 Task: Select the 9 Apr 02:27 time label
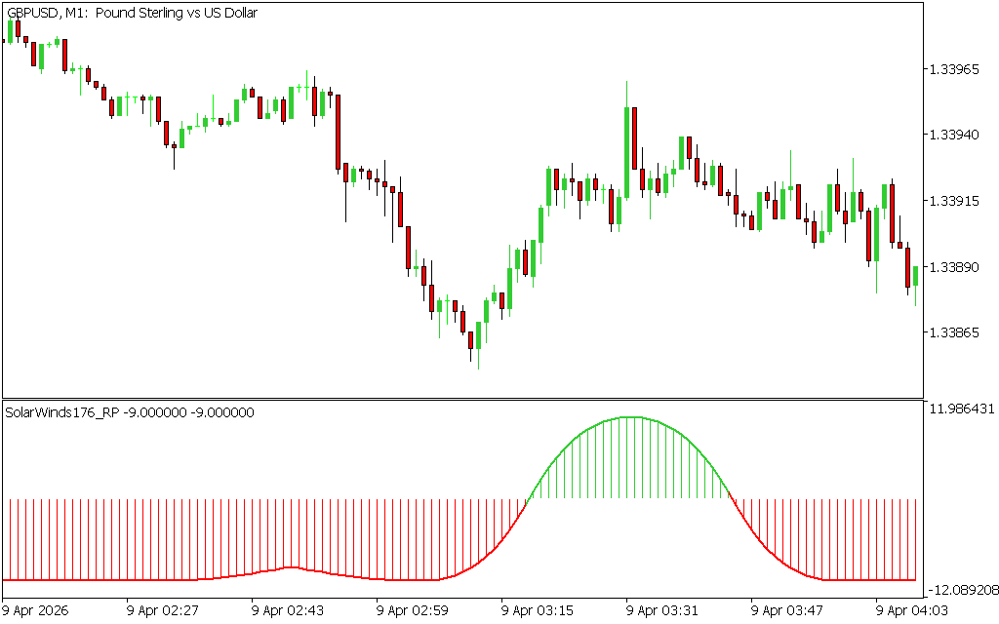click(x=163, y=610)
